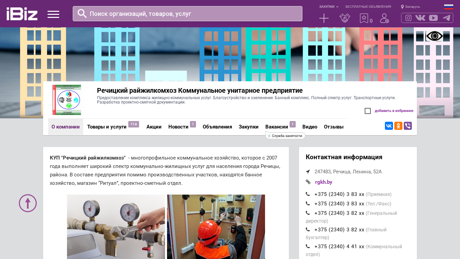Open the electrician in helmet photo
Image resolution: width=460 pixels, height=259 pixels.
click(x=216, y=227)
